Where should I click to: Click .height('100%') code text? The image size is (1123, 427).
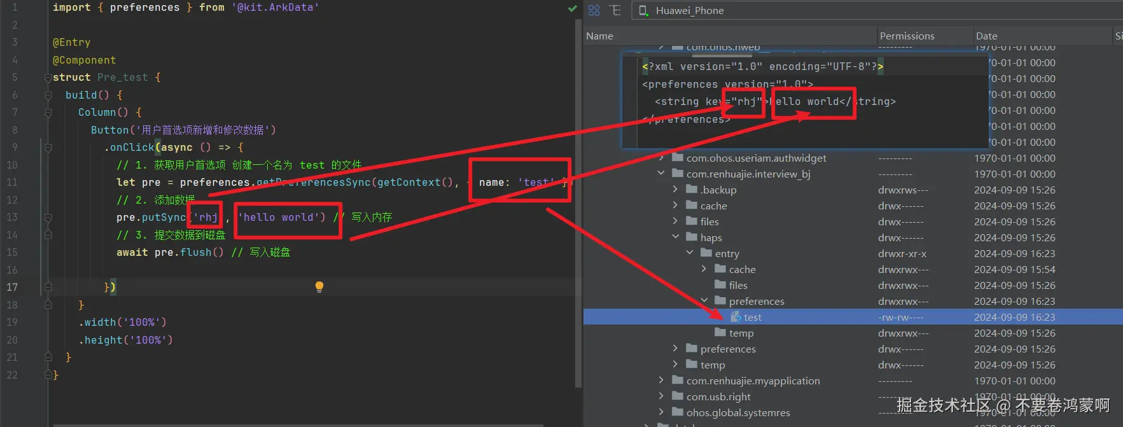[x=125, y=340]
